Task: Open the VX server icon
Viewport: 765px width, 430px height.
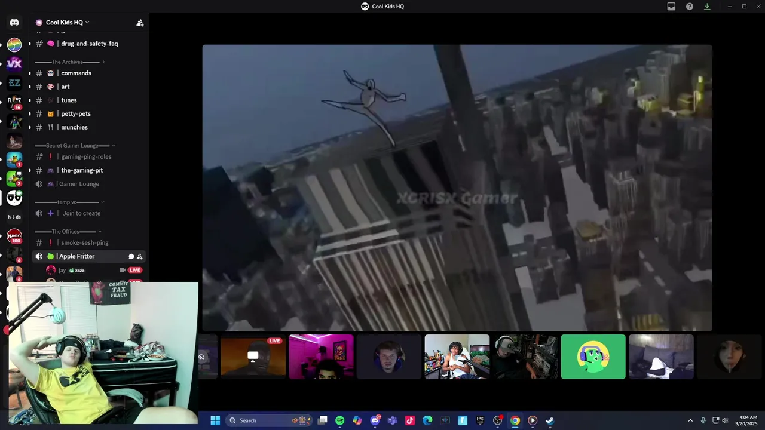Action: [x=14, y=63]
